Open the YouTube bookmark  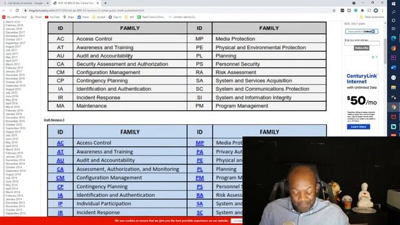52,17
